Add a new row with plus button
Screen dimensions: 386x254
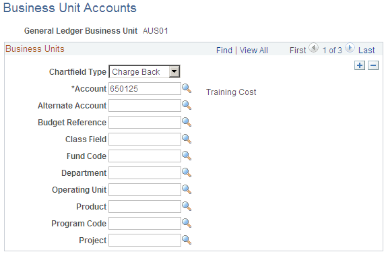[360, 65]
